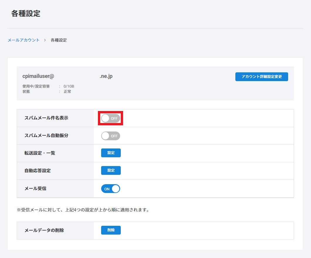Click the cpimailuser@ email address text
This screenshot has width=311, height=258.
38,76
